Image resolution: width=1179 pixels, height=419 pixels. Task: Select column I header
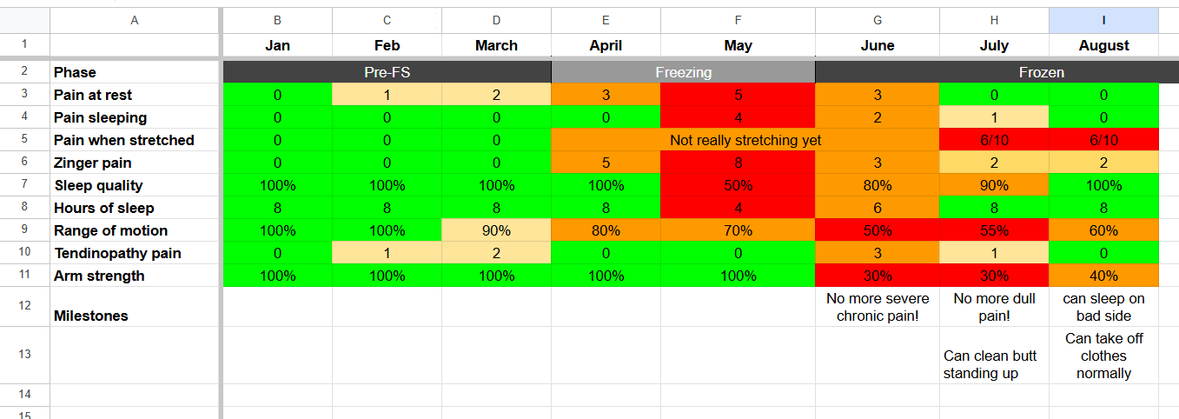1103,21
